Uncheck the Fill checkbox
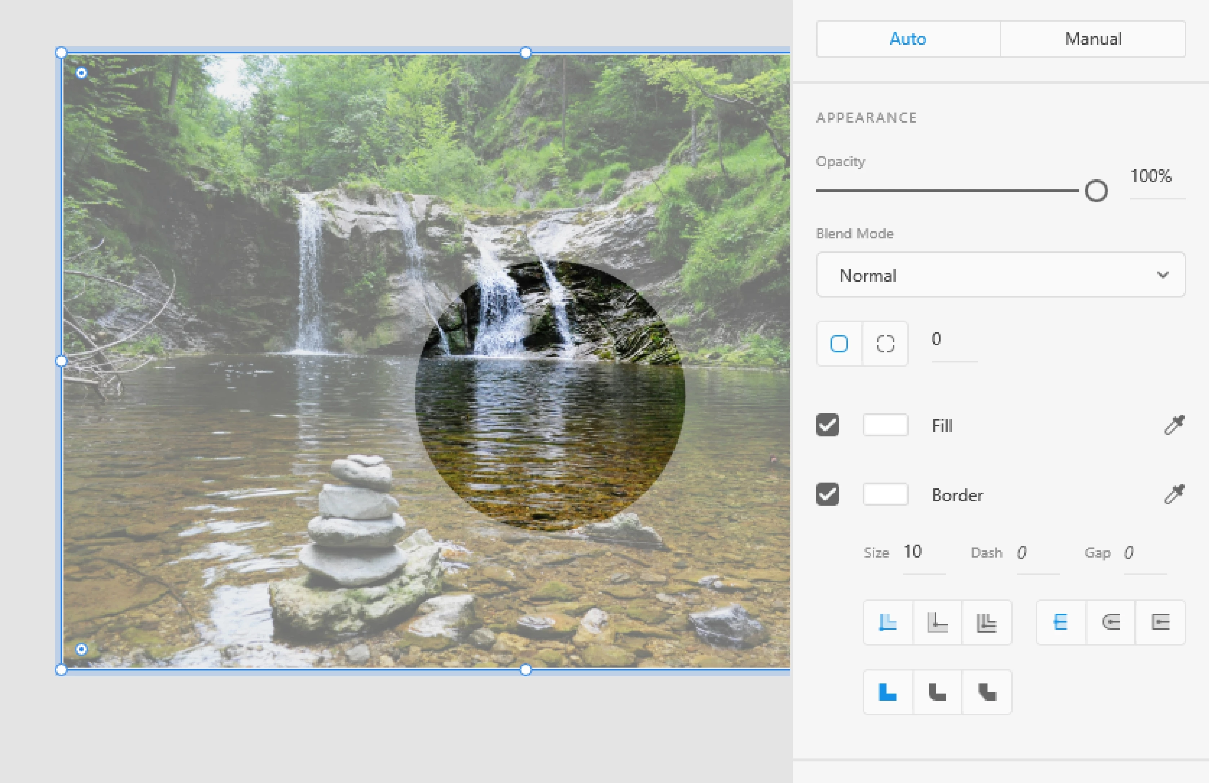Image resolution: width=1215 pixels, height=783 pixels. tap(827, 425)
